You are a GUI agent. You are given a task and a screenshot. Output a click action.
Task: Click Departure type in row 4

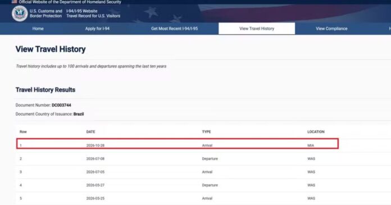click(x=210, y=185)
